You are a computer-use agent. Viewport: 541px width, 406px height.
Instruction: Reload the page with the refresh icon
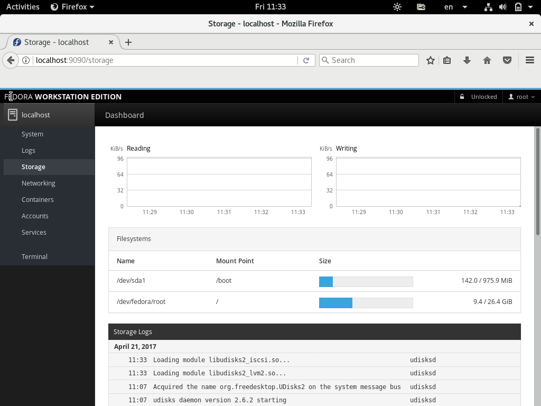[306, 60]
